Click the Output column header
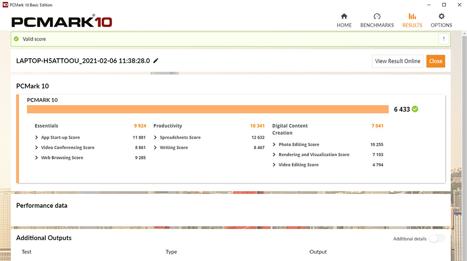 tap(318, 252)
